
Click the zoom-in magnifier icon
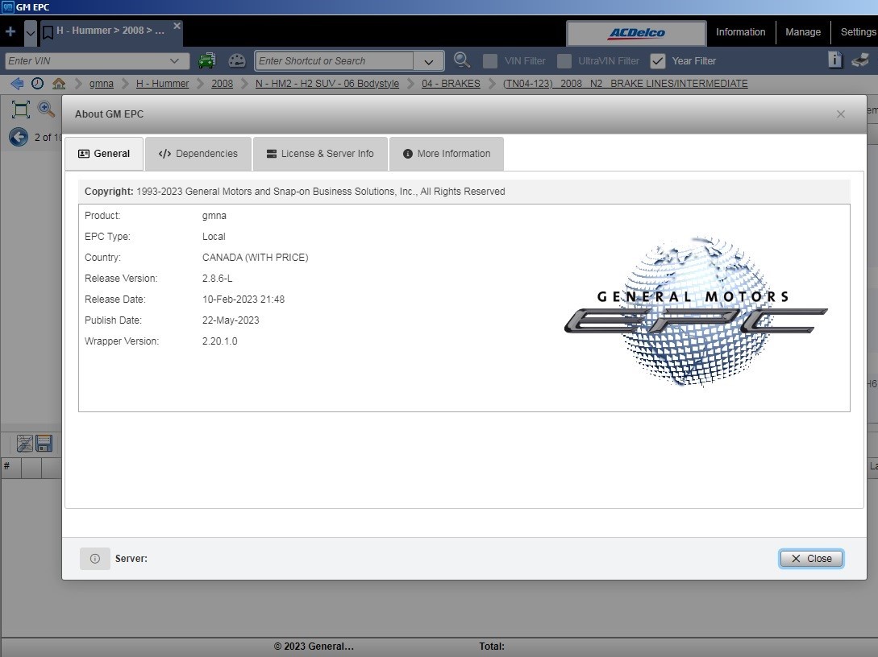pyautogui.click(x=46, y=109)
